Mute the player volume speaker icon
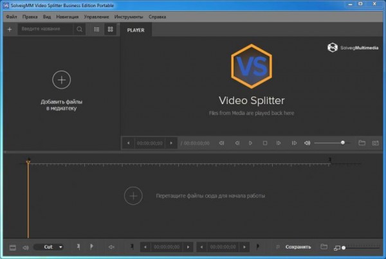This screenshot has height=259, width=386. point(308,143)
